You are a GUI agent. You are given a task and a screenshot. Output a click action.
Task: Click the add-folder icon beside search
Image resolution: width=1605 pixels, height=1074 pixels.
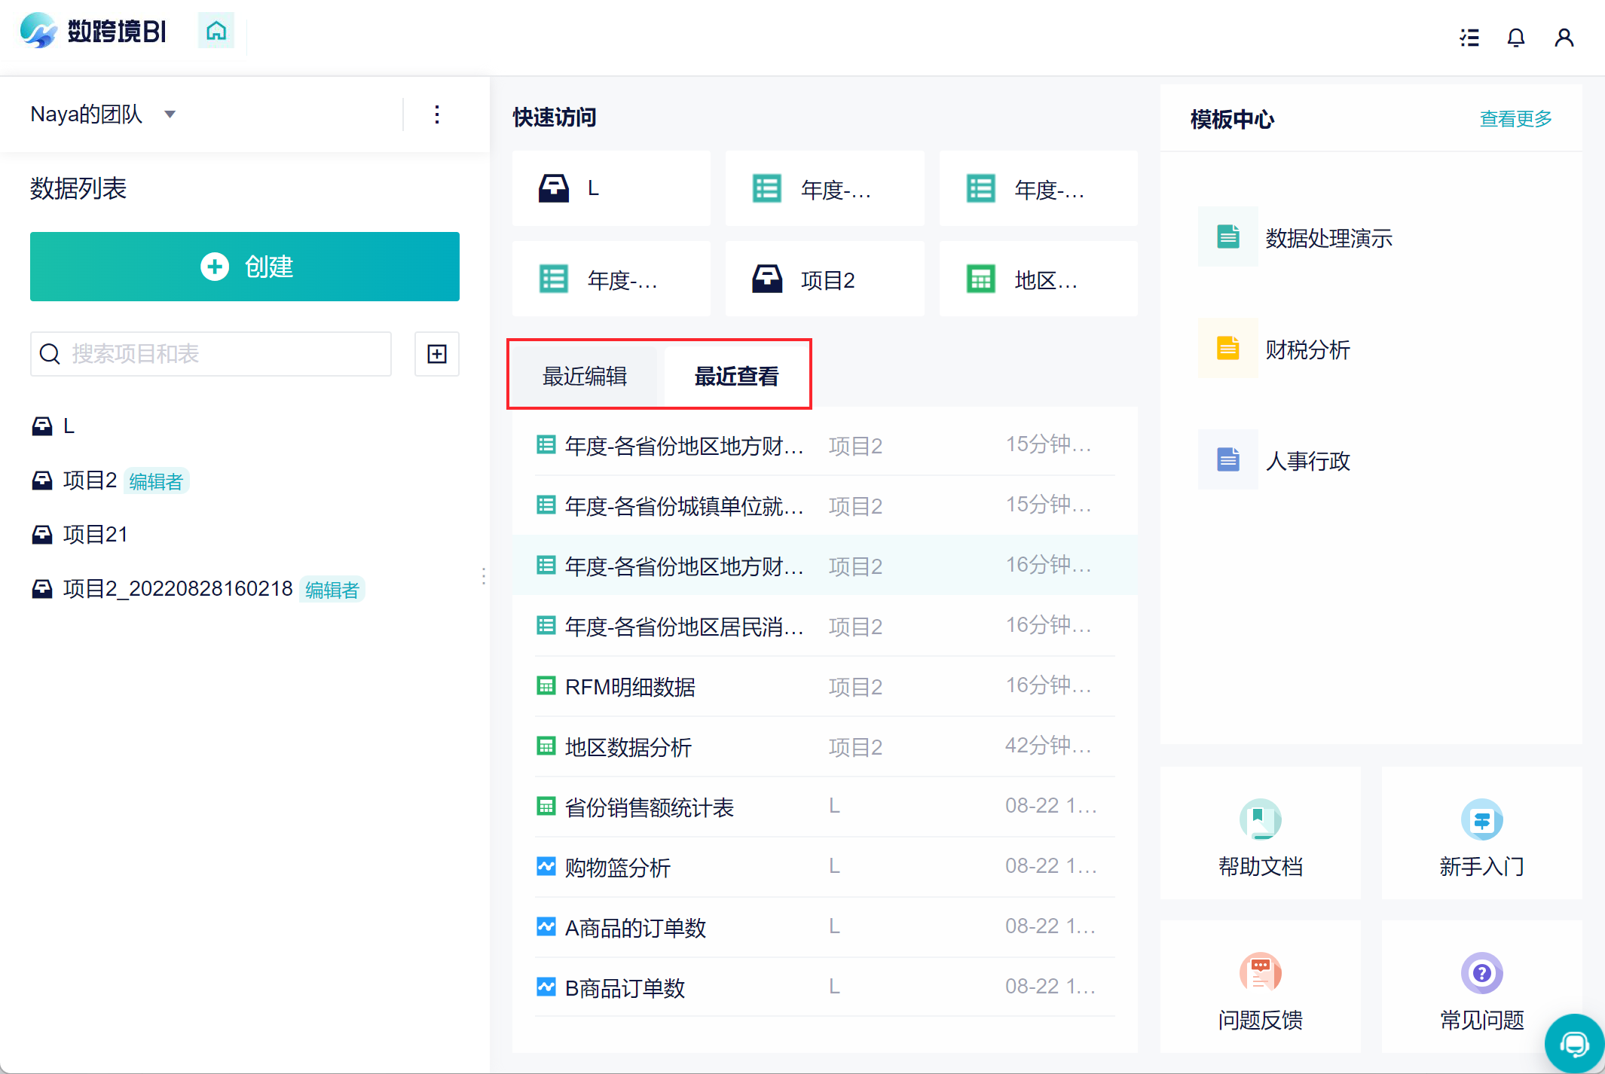[x=437, y=354]
